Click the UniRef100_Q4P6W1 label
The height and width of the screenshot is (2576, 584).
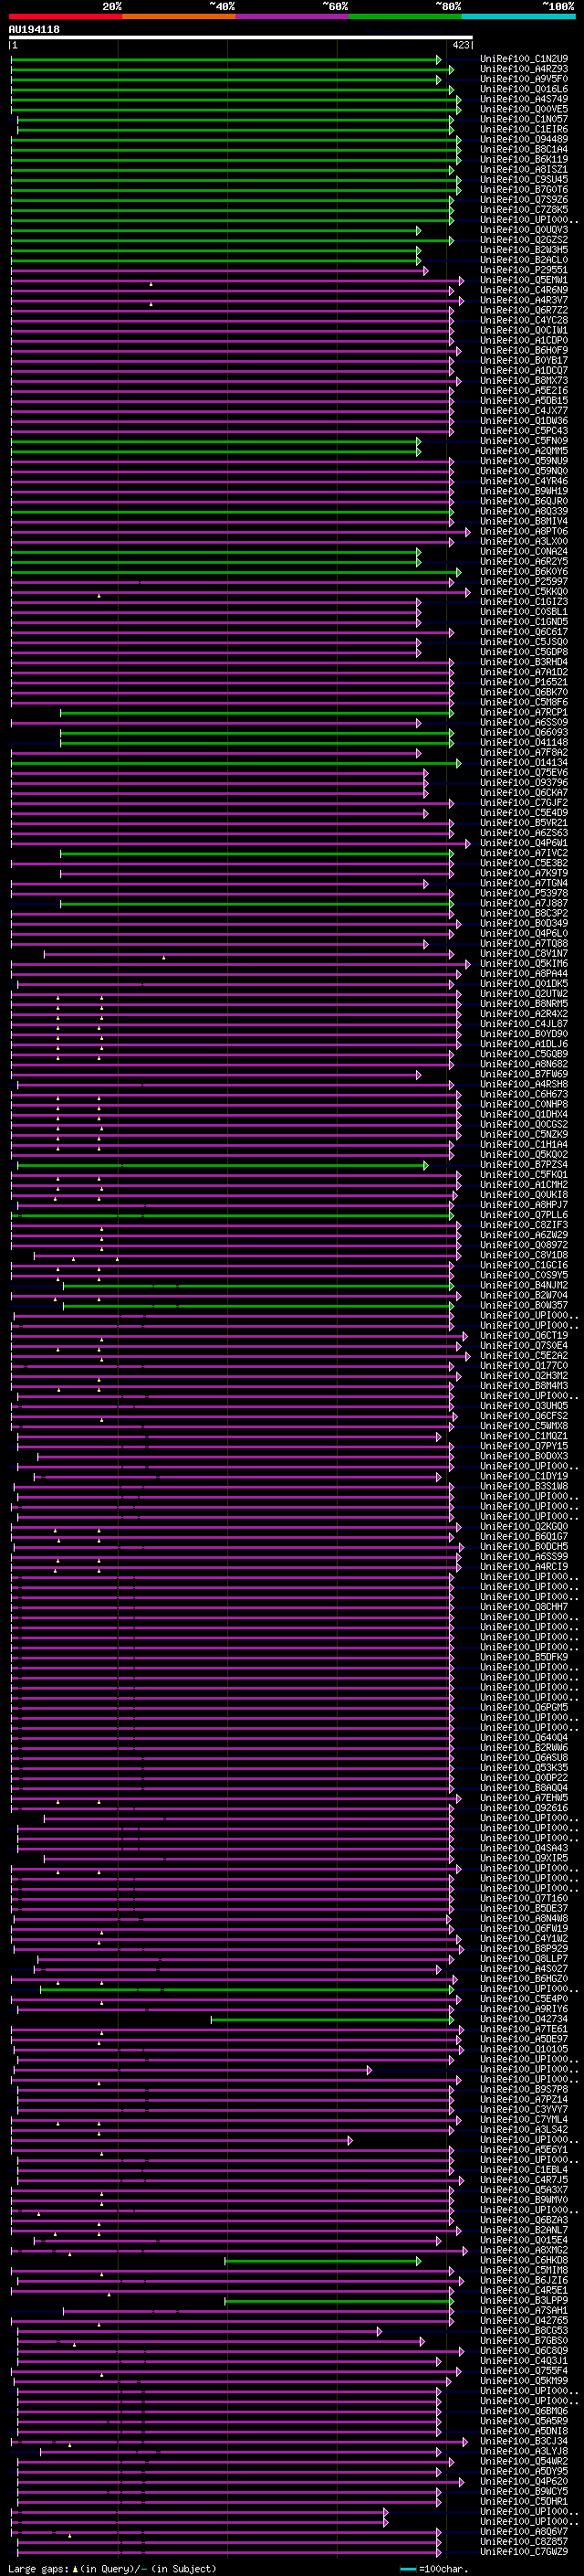(x=524, y=844)
